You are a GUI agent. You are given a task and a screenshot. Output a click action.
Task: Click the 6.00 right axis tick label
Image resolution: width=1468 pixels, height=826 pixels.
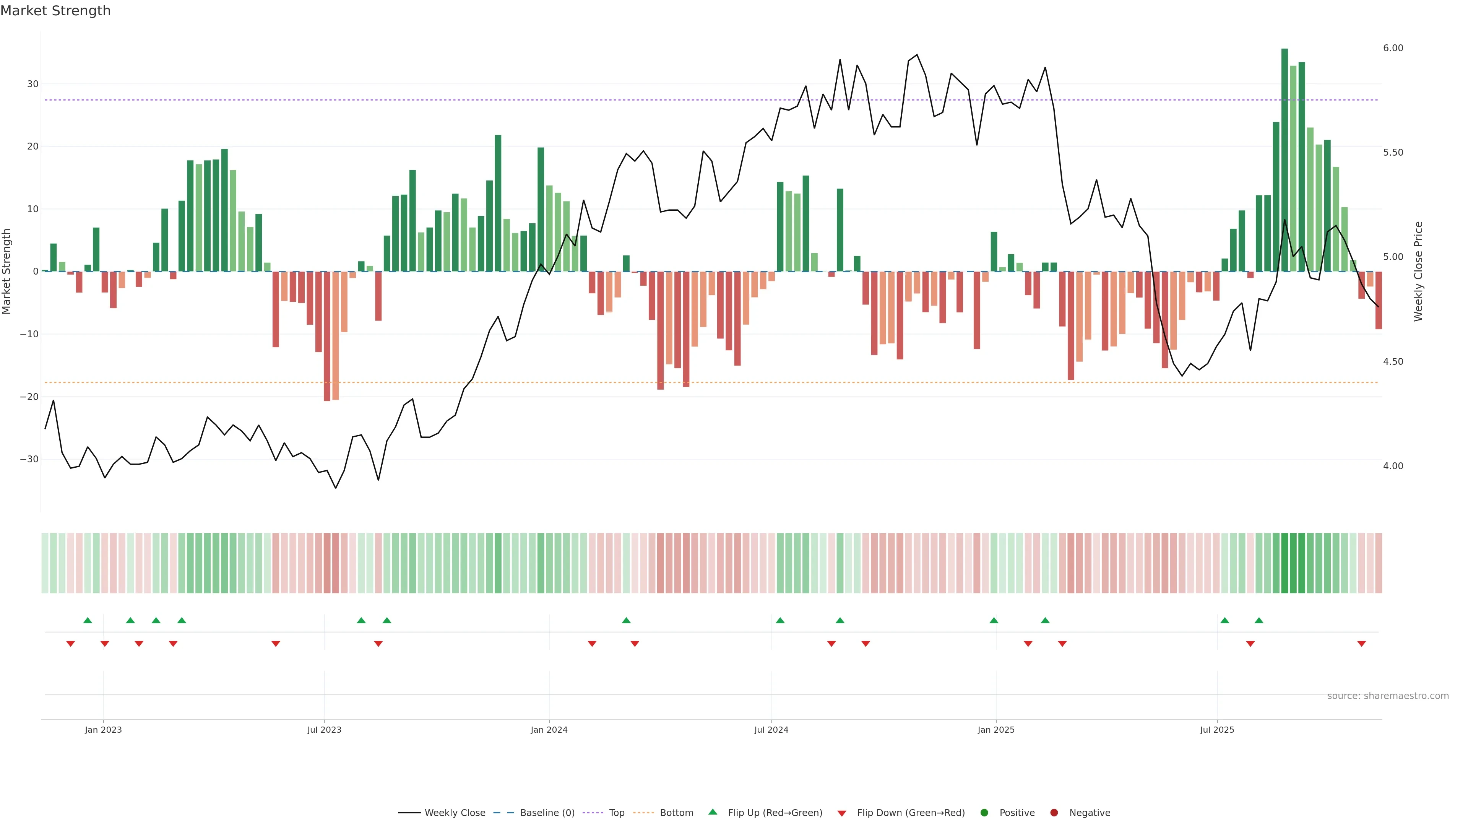(1393, 48)
